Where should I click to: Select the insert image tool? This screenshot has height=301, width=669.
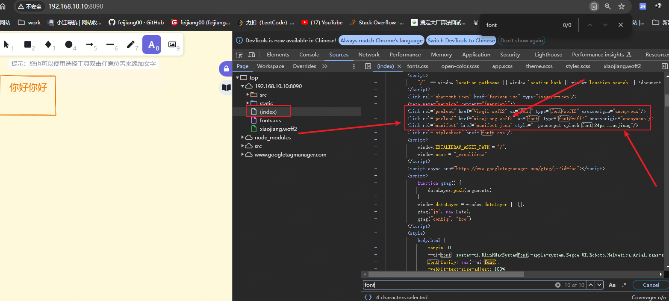[172, 44]
